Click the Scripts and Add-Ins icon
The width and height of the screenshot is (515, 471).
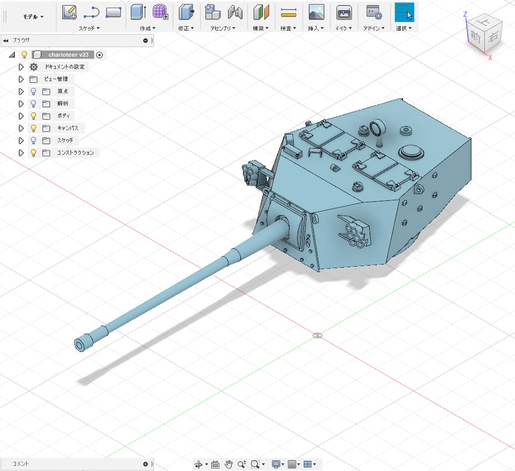374,12
